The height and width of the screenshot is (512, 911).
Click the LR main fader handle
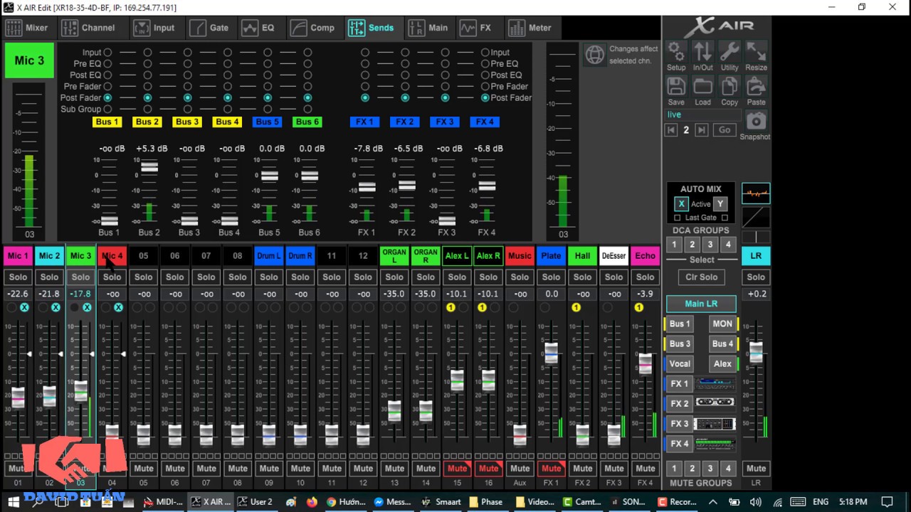click(756, 352)
